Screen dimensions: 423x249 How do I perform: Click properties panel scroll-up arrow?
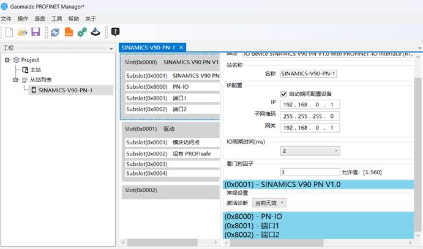click(417, 57)
